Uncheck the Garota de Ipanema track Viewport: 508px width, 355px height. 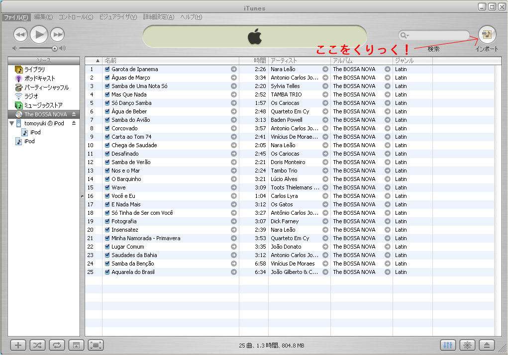[107, 69]
